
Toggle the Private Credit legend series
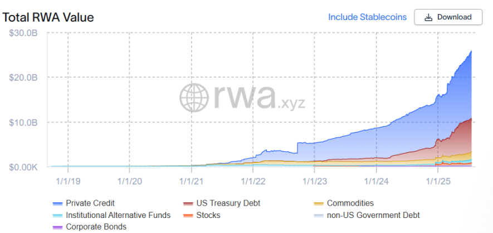tap(90, 203)
